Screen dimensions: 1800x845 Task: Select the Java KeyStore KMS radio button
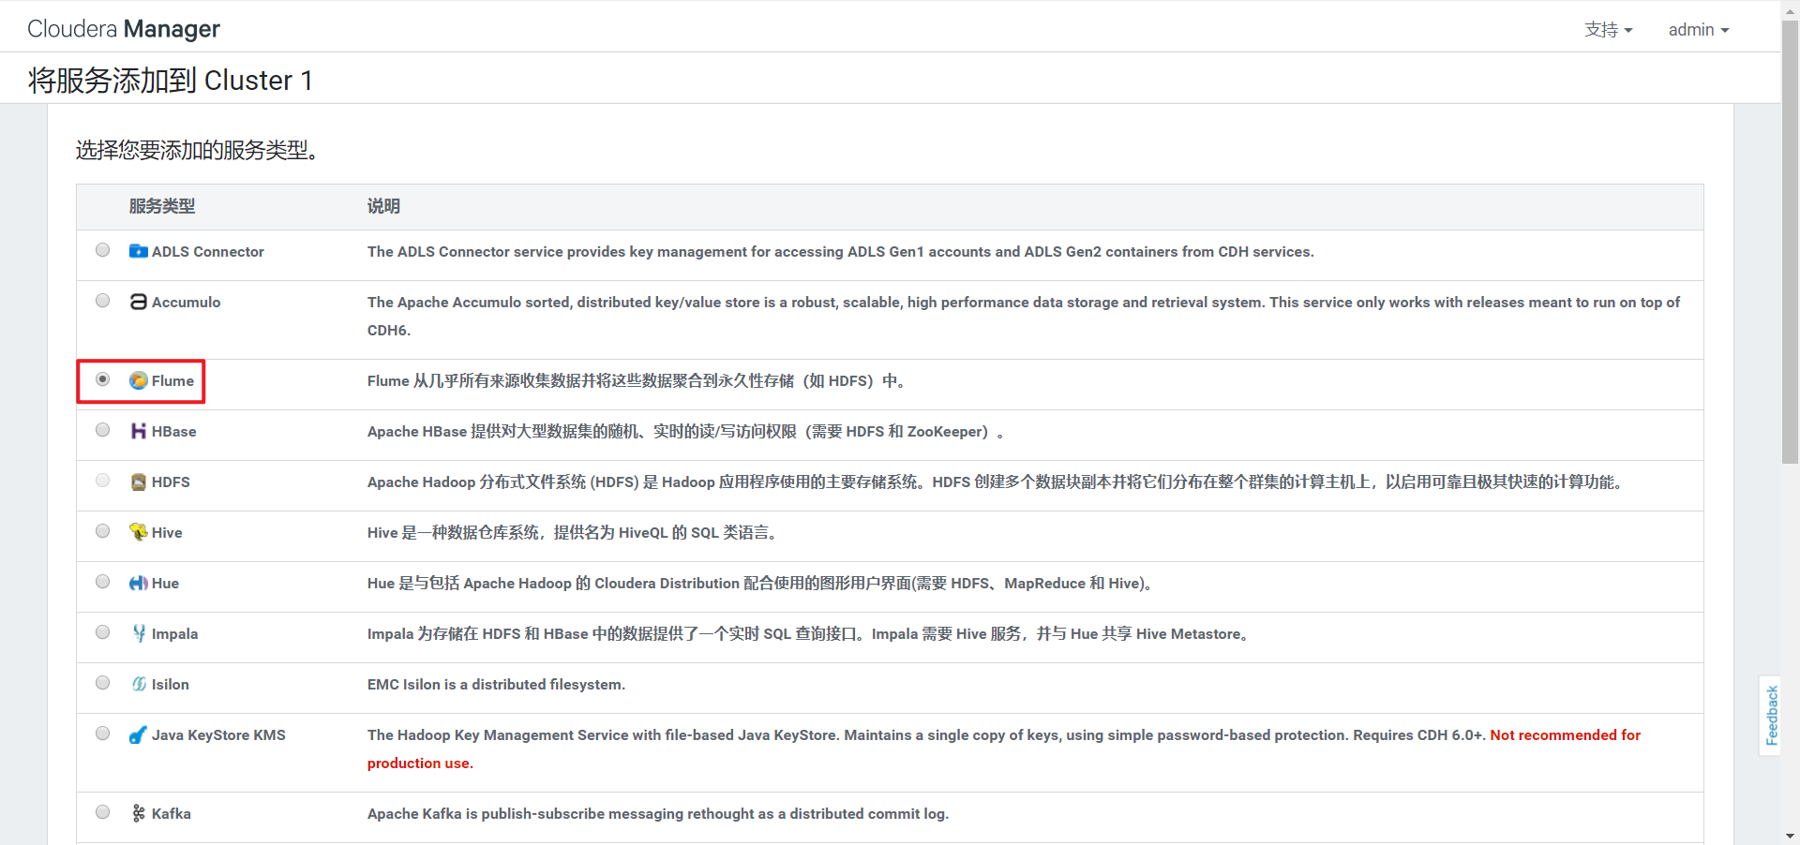pos(103,734)
